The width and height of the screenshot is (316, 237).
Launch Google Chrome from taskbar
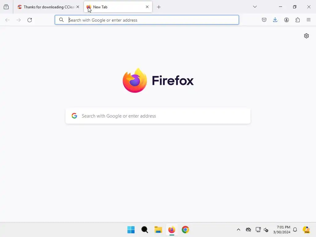click(x=185, y=230)
